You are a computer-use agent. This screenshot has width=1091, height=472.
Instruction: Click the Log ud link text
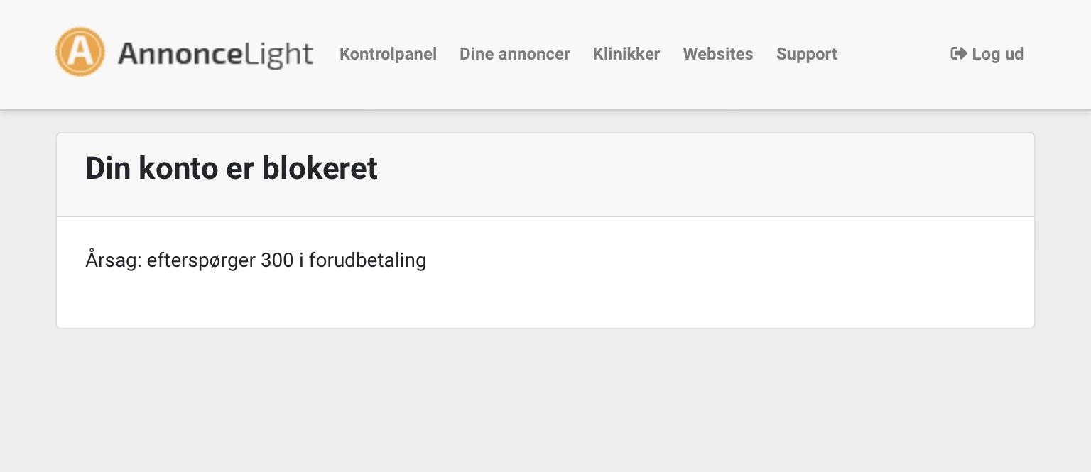997,54
